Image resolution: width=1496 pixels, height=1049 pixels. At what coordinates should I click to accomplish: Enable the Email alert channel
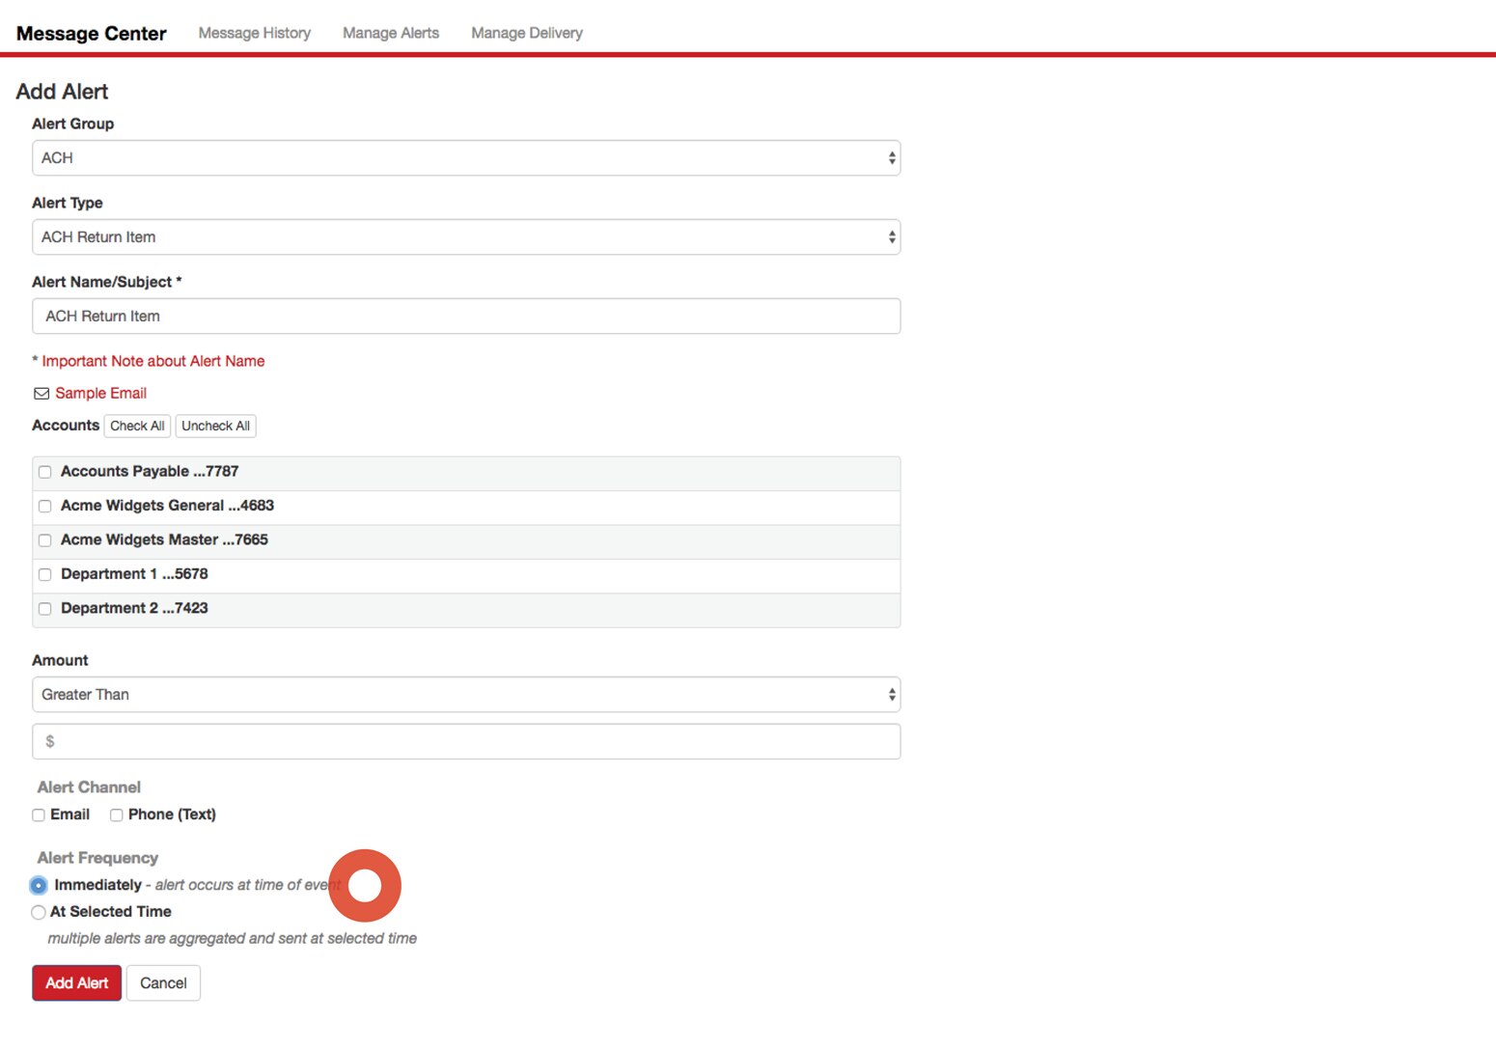[x=38, y=814]
